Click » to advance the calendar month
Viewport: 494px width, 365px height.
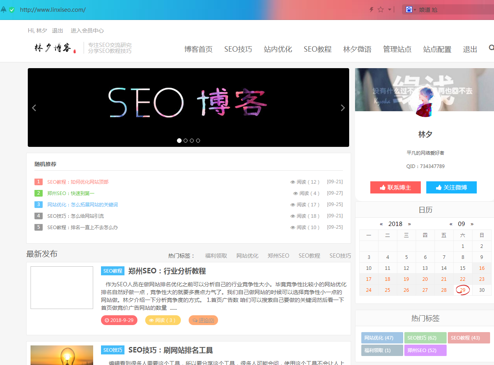tap(472, 224)
